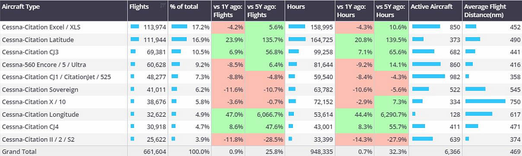Click the -28.5% red cell
Image resolution: width=522 pixels, height=156 pixels.
[264, 140]
